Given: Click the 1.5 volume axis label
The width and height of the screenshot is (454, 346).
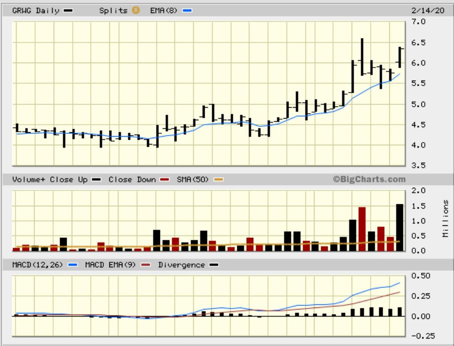Looking at the screenshot, I should (x=418, y=206).
